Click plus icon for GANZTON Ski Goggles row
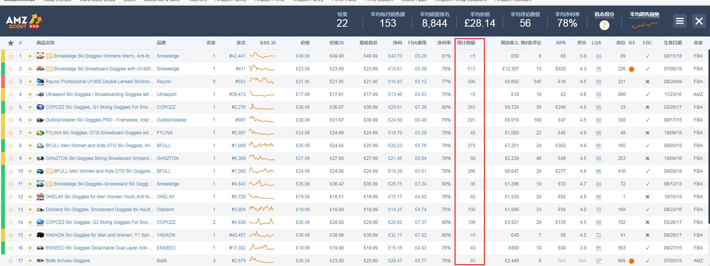Screen dimensions: 710x266 [30, 158]
